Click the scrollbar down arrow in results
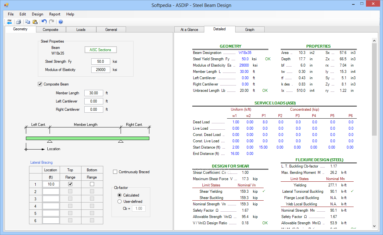Screen dimensions: 383x235 (374, 226)
